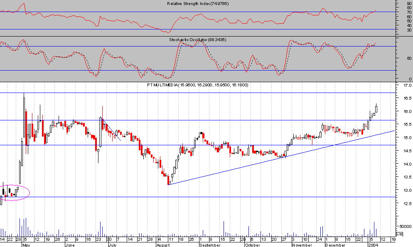This screenshot has height=247, width=413.
Task: Click the July month label
Action: point(113,245)
